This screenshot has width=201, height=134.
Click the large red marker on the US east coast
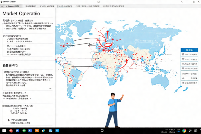[x=64, y=46]
